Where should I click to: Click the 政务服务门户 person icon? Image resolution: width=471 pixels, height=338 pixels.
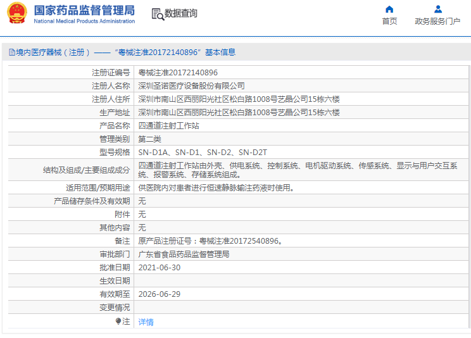(438, 9)
